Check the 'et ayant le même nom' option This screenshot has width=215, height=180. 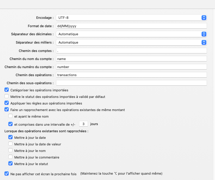pyautogui.click(x=11, y=116)
